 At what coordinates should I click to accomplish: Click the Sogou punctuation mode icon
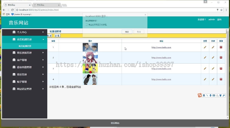pos(207,96)
